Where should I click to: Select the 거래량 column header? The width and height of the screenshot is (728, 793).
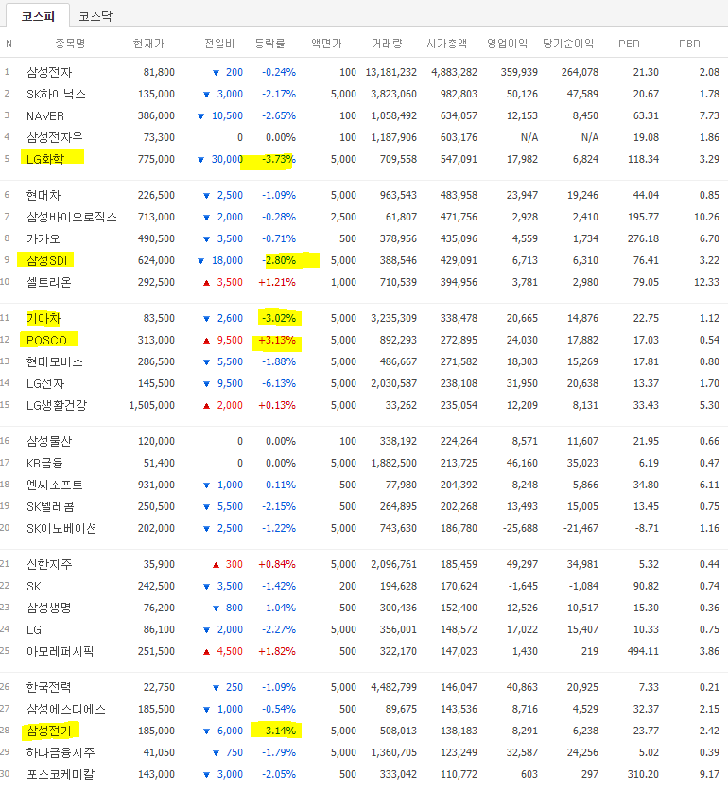(x=387, y=44)
